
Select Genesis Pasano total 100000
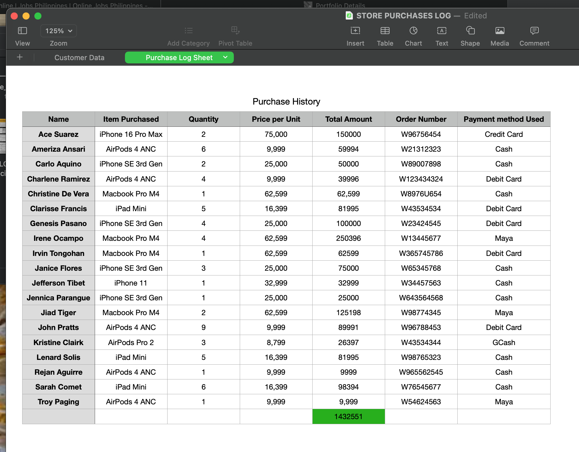click(349, 223)
